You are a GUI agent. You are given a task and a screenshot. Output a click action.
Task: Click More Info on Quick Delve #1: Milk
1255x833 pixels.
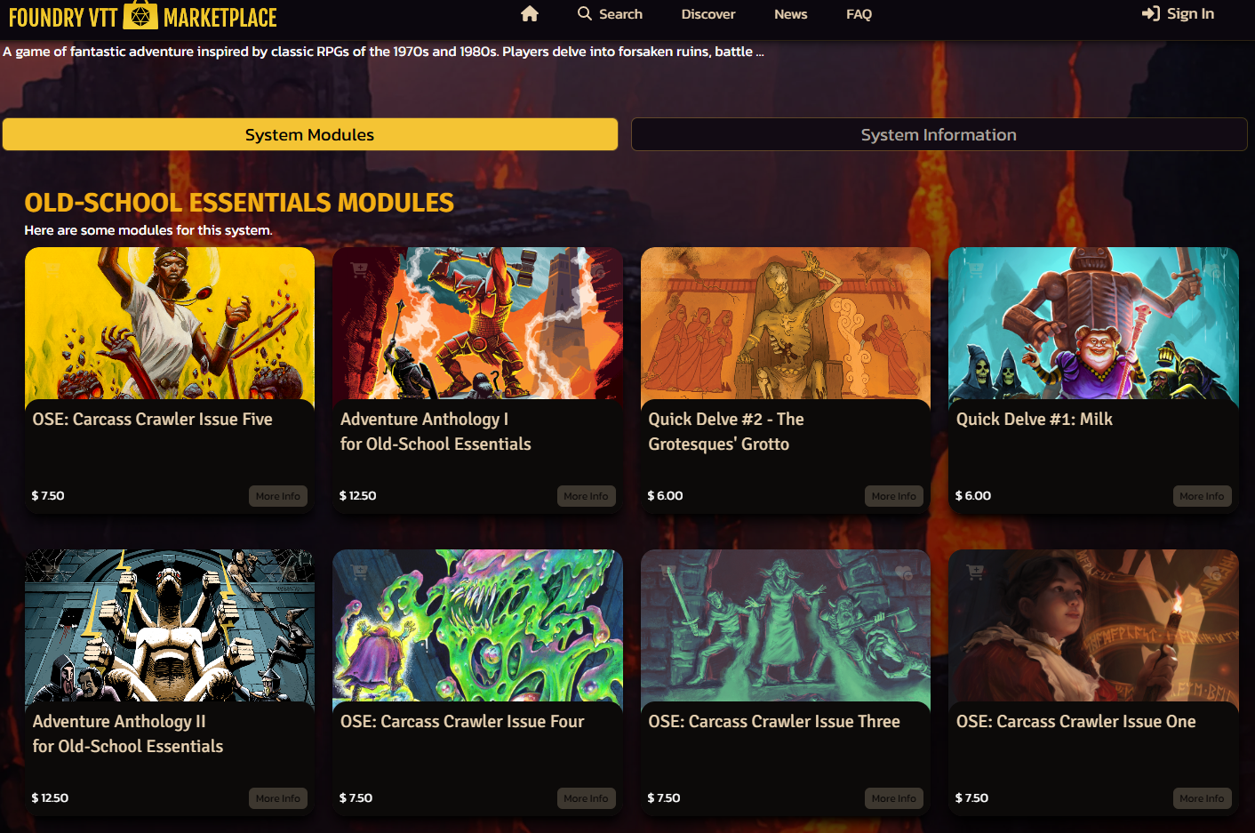[1202, 496]
